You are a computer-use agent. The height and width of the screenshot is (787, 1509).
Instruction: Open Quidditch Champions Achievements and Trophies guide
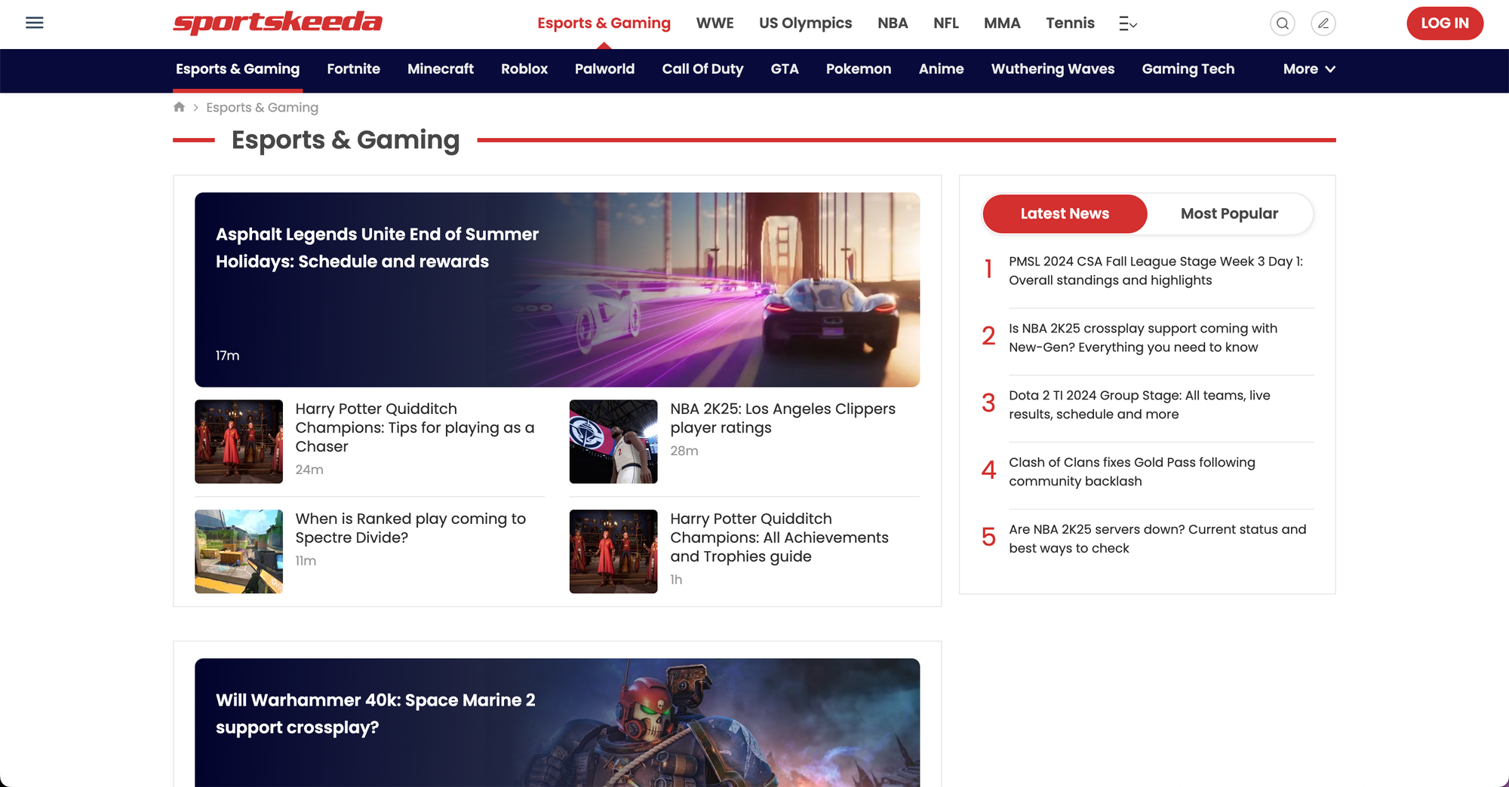pyautogui.click(x=779, y=537)
